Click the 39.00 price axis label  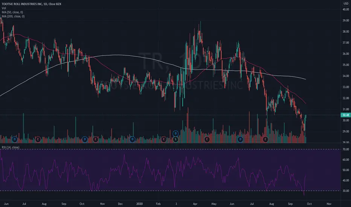click(x=346, y=20)
